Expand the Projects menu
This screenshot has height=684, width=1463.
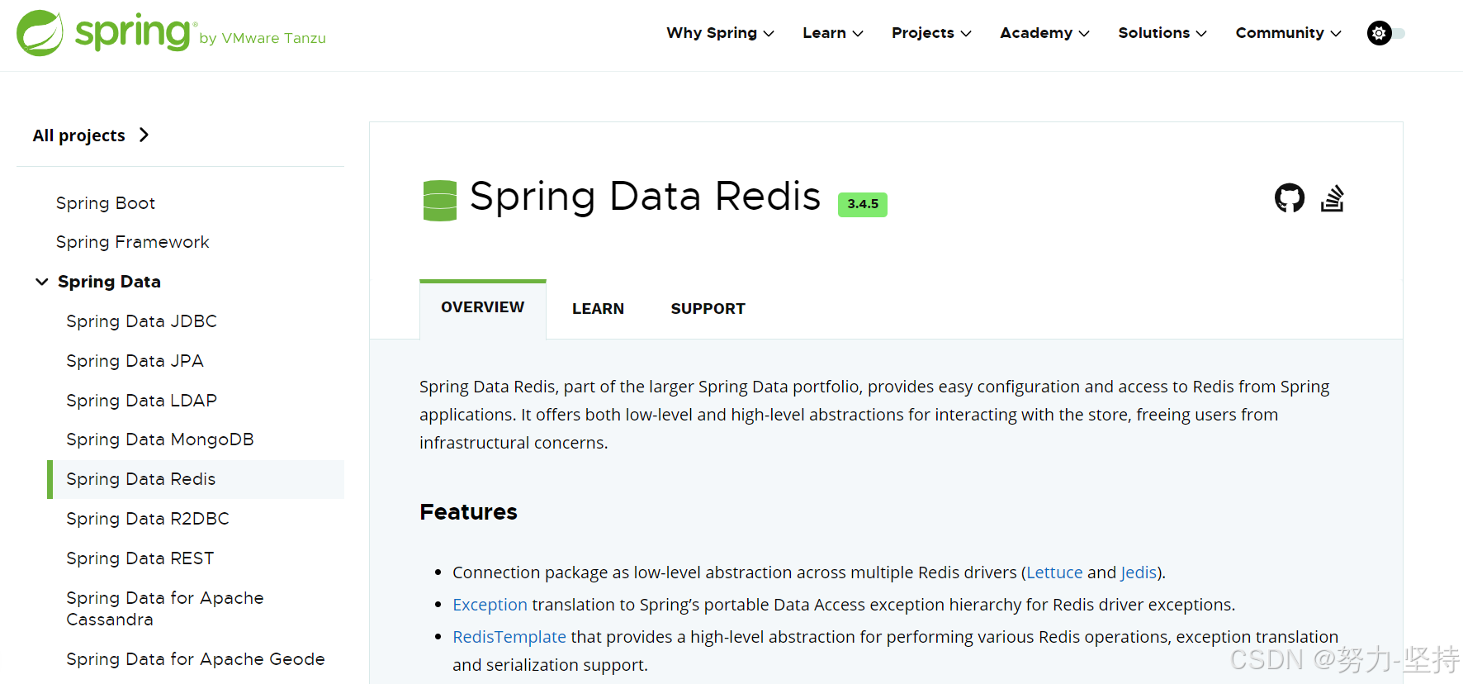click(x=930, y=33)
